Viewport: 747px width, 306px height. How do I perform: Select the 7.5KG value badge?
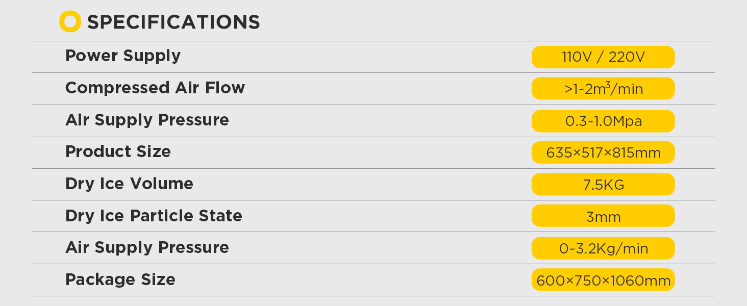(603, 185)
